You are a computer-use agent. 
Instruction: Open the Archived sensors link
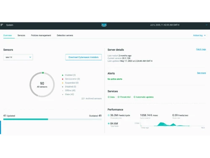92,99
